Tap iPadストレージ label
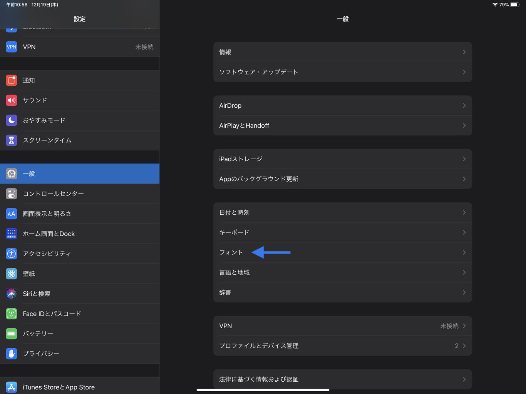526x394 pixels. point(241,159)
